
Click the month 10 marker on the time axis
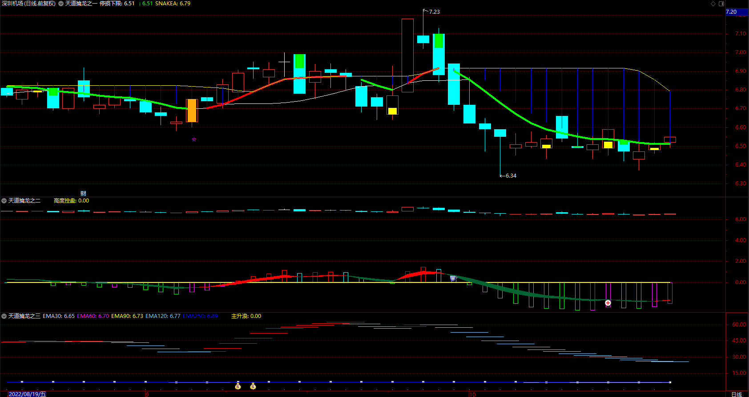(x=472, y=394)
